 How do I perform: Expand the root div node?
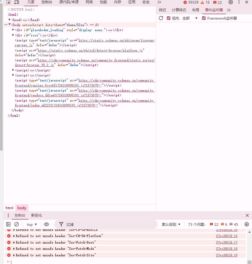pos(13,35)
